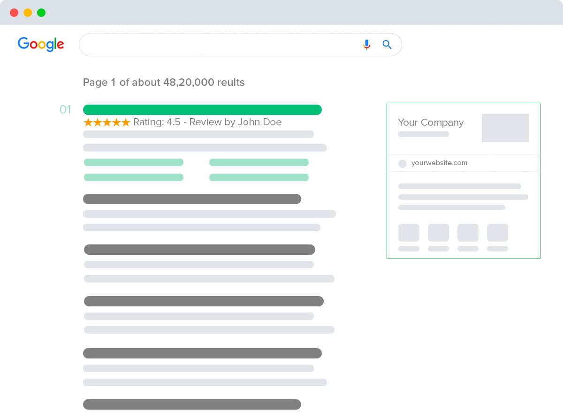Click the '01' rank number

65,110
